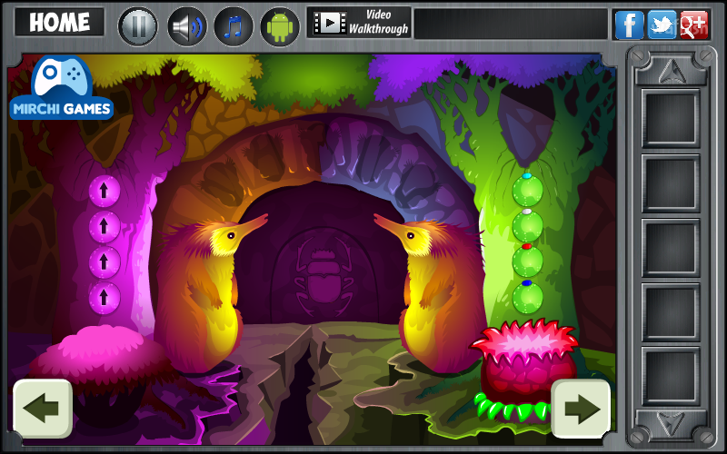The image size is (727, 454).
Task: Click the empty message bar at top
Action: (511, 24)
